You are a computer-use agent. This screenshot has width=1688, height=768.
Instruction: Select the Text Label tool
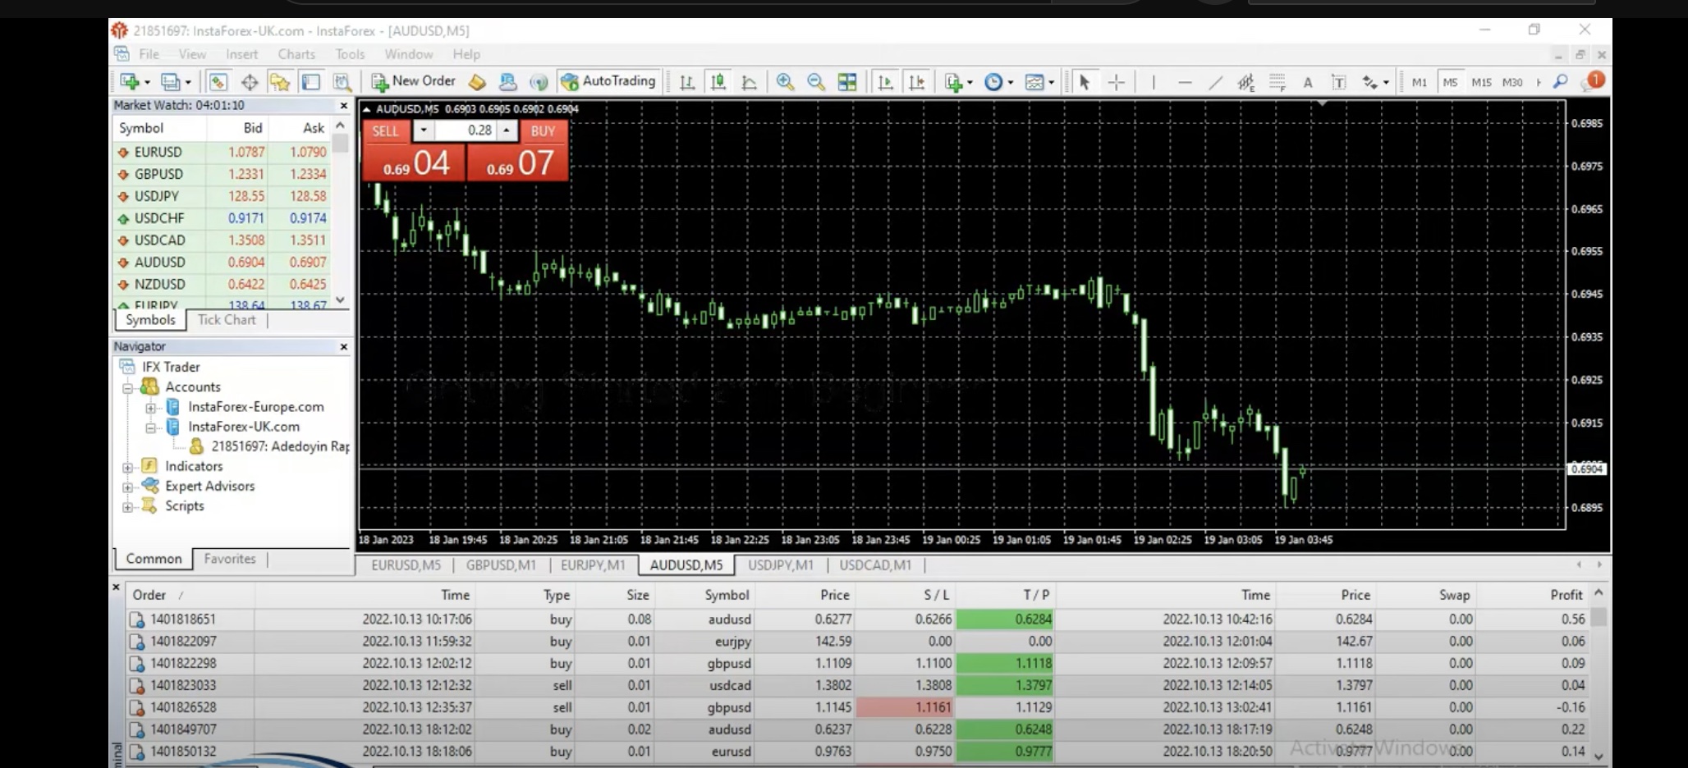[1339, 82]
